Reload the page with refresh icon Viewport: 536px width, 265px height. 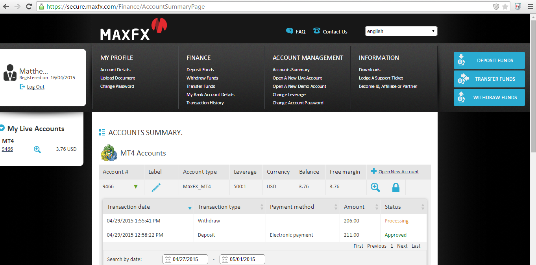coord(29,7)
